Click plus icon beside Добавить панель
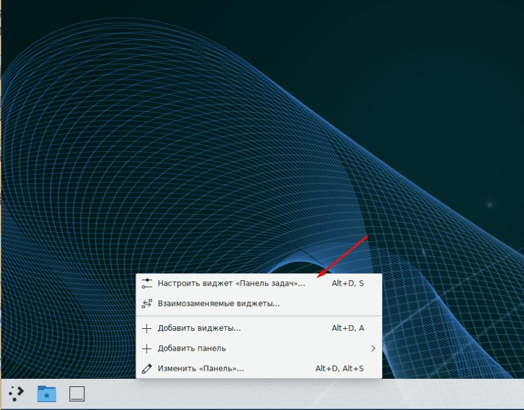 [147, 348]
